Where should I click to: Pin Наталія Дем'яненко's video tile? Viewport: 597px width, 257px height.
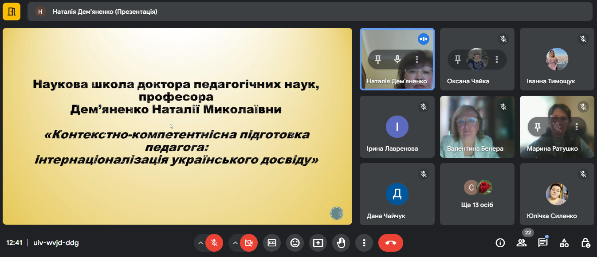377,59
